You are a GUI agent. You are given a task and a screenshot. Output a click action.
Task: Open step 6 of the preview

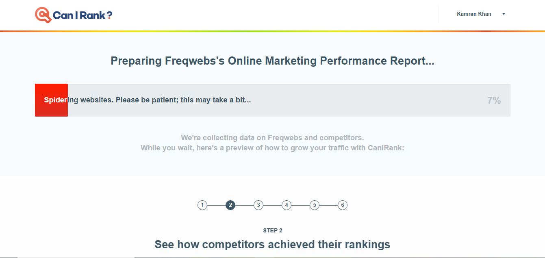tap(343, 205)
